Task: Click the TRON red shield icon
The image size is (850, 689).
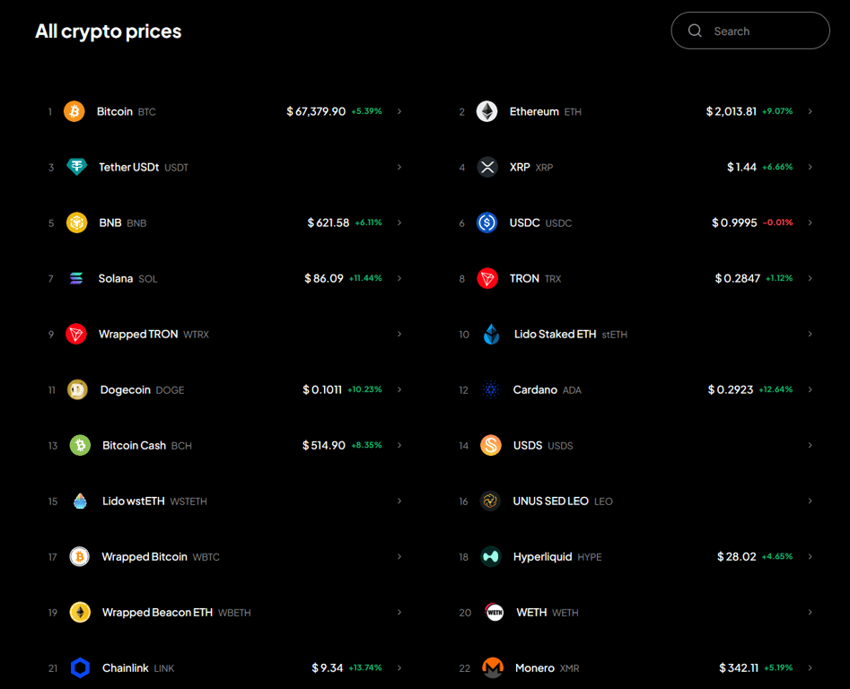Action: [x=487, y=278]
